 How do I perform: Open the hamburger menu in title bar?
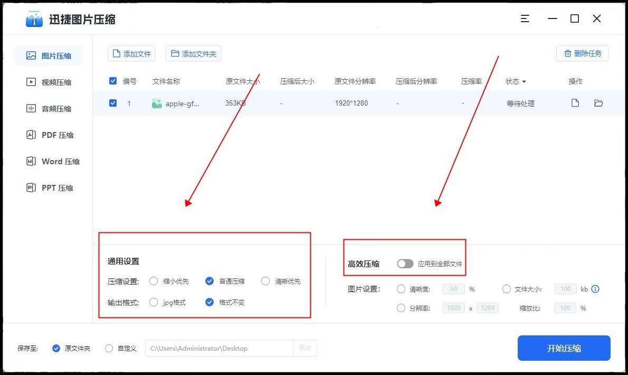(x=525, y=18)
